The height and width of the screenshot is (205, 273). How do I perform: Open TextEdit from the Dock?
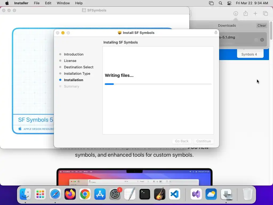pos(130,194)
